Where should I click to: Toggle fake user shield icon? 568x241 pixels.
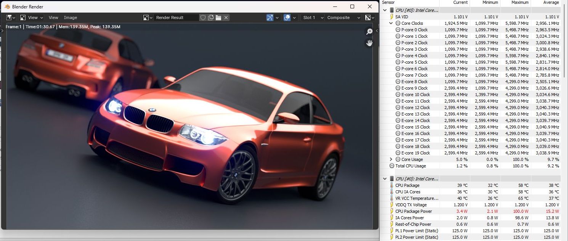point(203,18)
